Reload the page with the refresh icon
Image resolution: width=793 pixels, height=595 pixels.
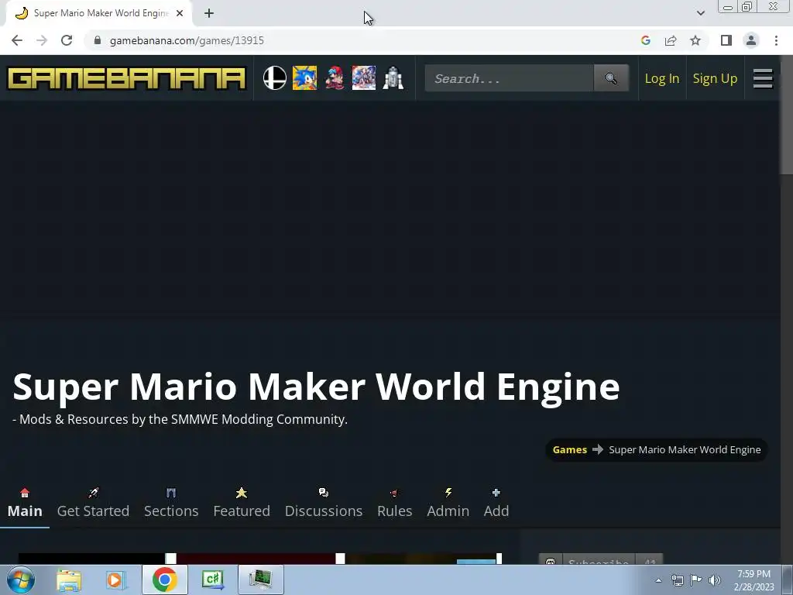(x=67, y=40)
